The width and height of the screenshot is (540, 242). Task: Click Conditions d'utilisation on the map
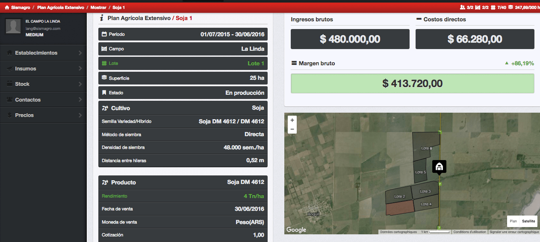(x=469, y=232)
